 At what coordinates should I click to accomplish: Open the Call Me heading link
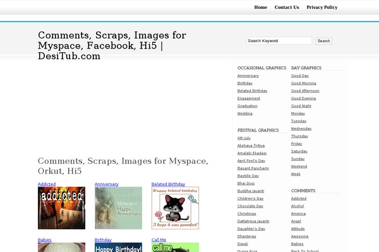[x=159, y=239]
